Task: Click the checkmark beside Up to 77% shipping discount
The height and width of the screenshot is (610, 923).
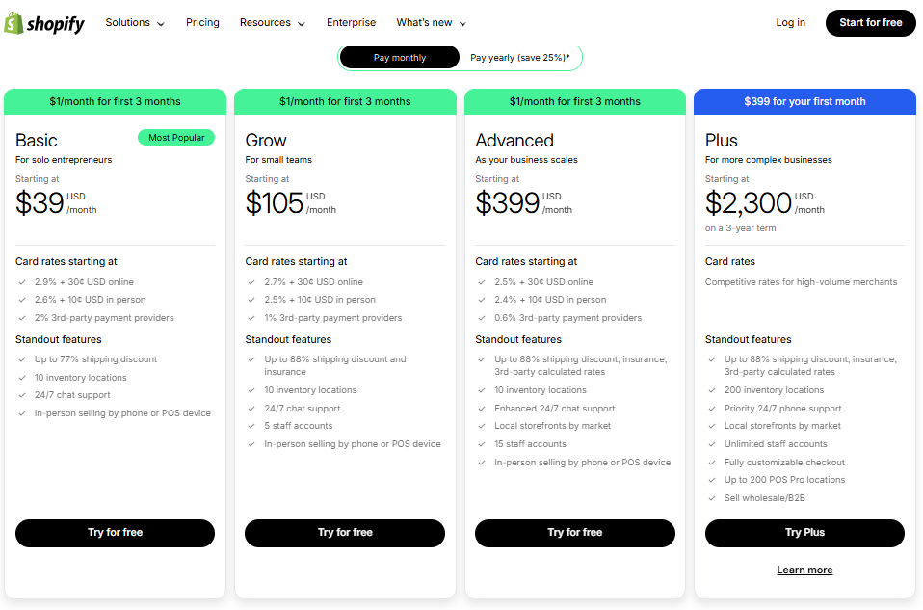Action: click(x=22, y=358)
